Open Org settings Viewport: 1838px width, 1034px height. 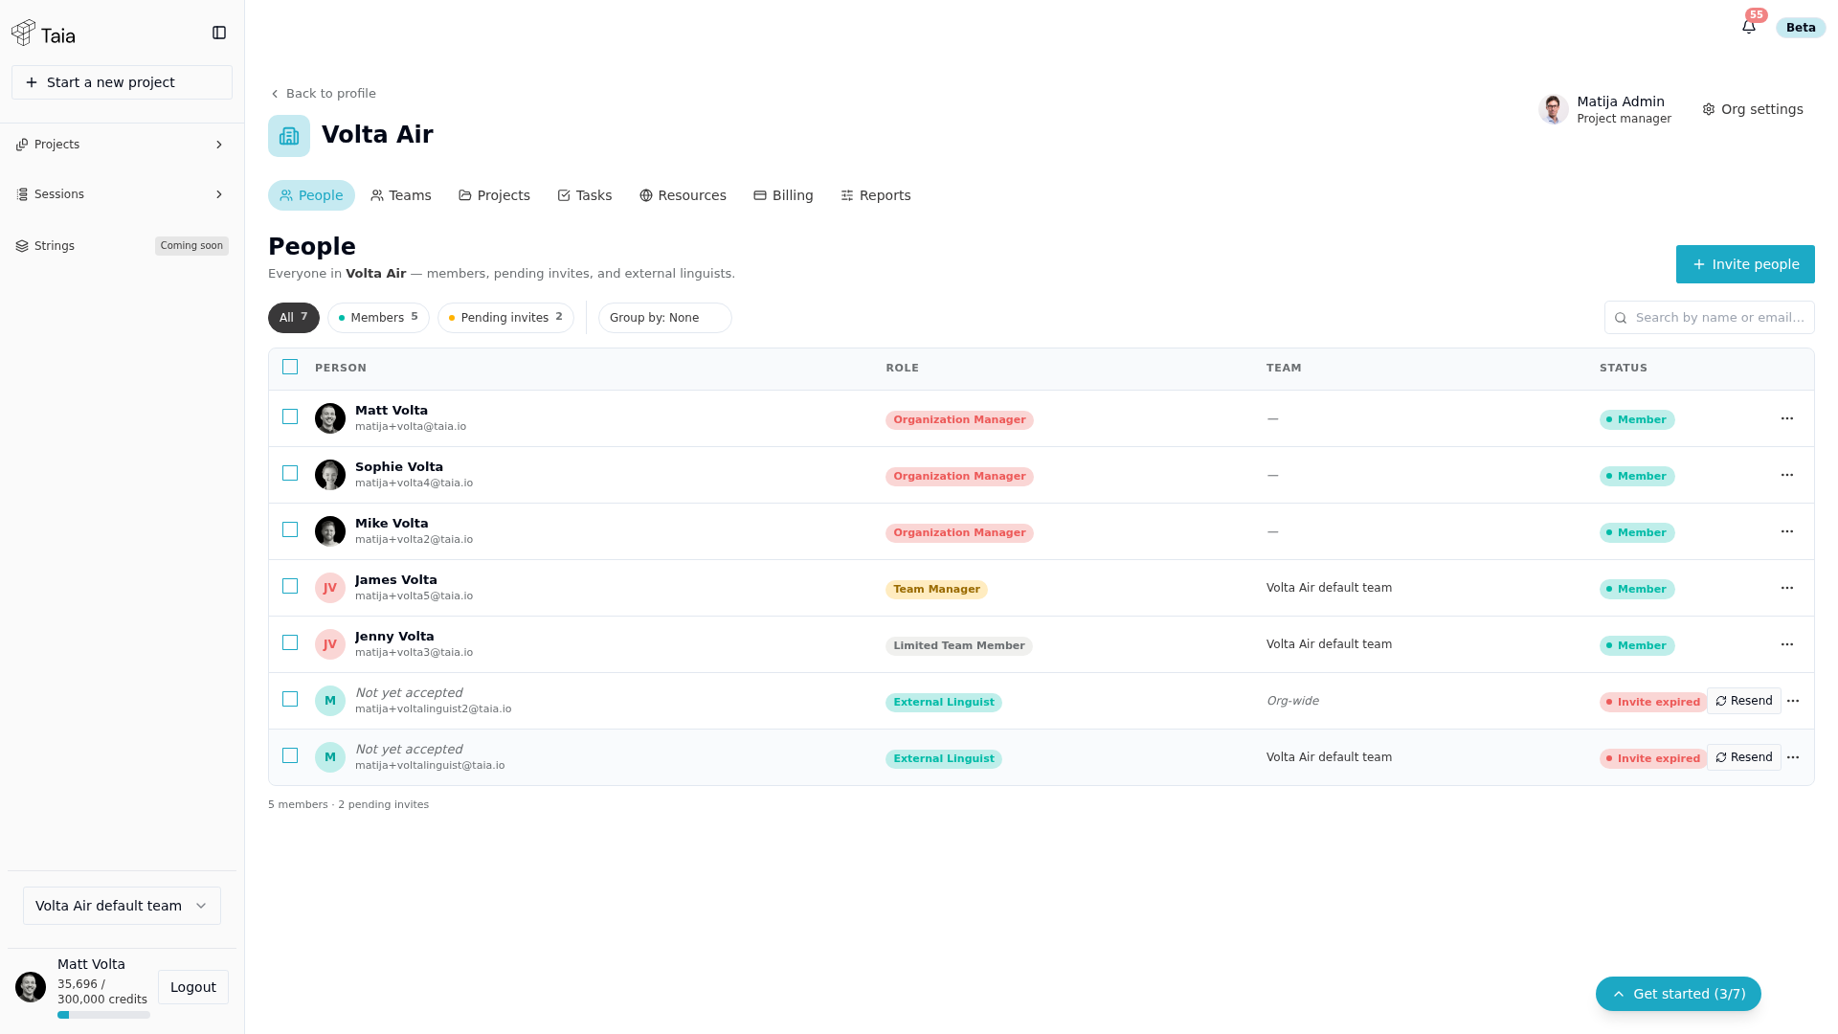[1753, 109]
